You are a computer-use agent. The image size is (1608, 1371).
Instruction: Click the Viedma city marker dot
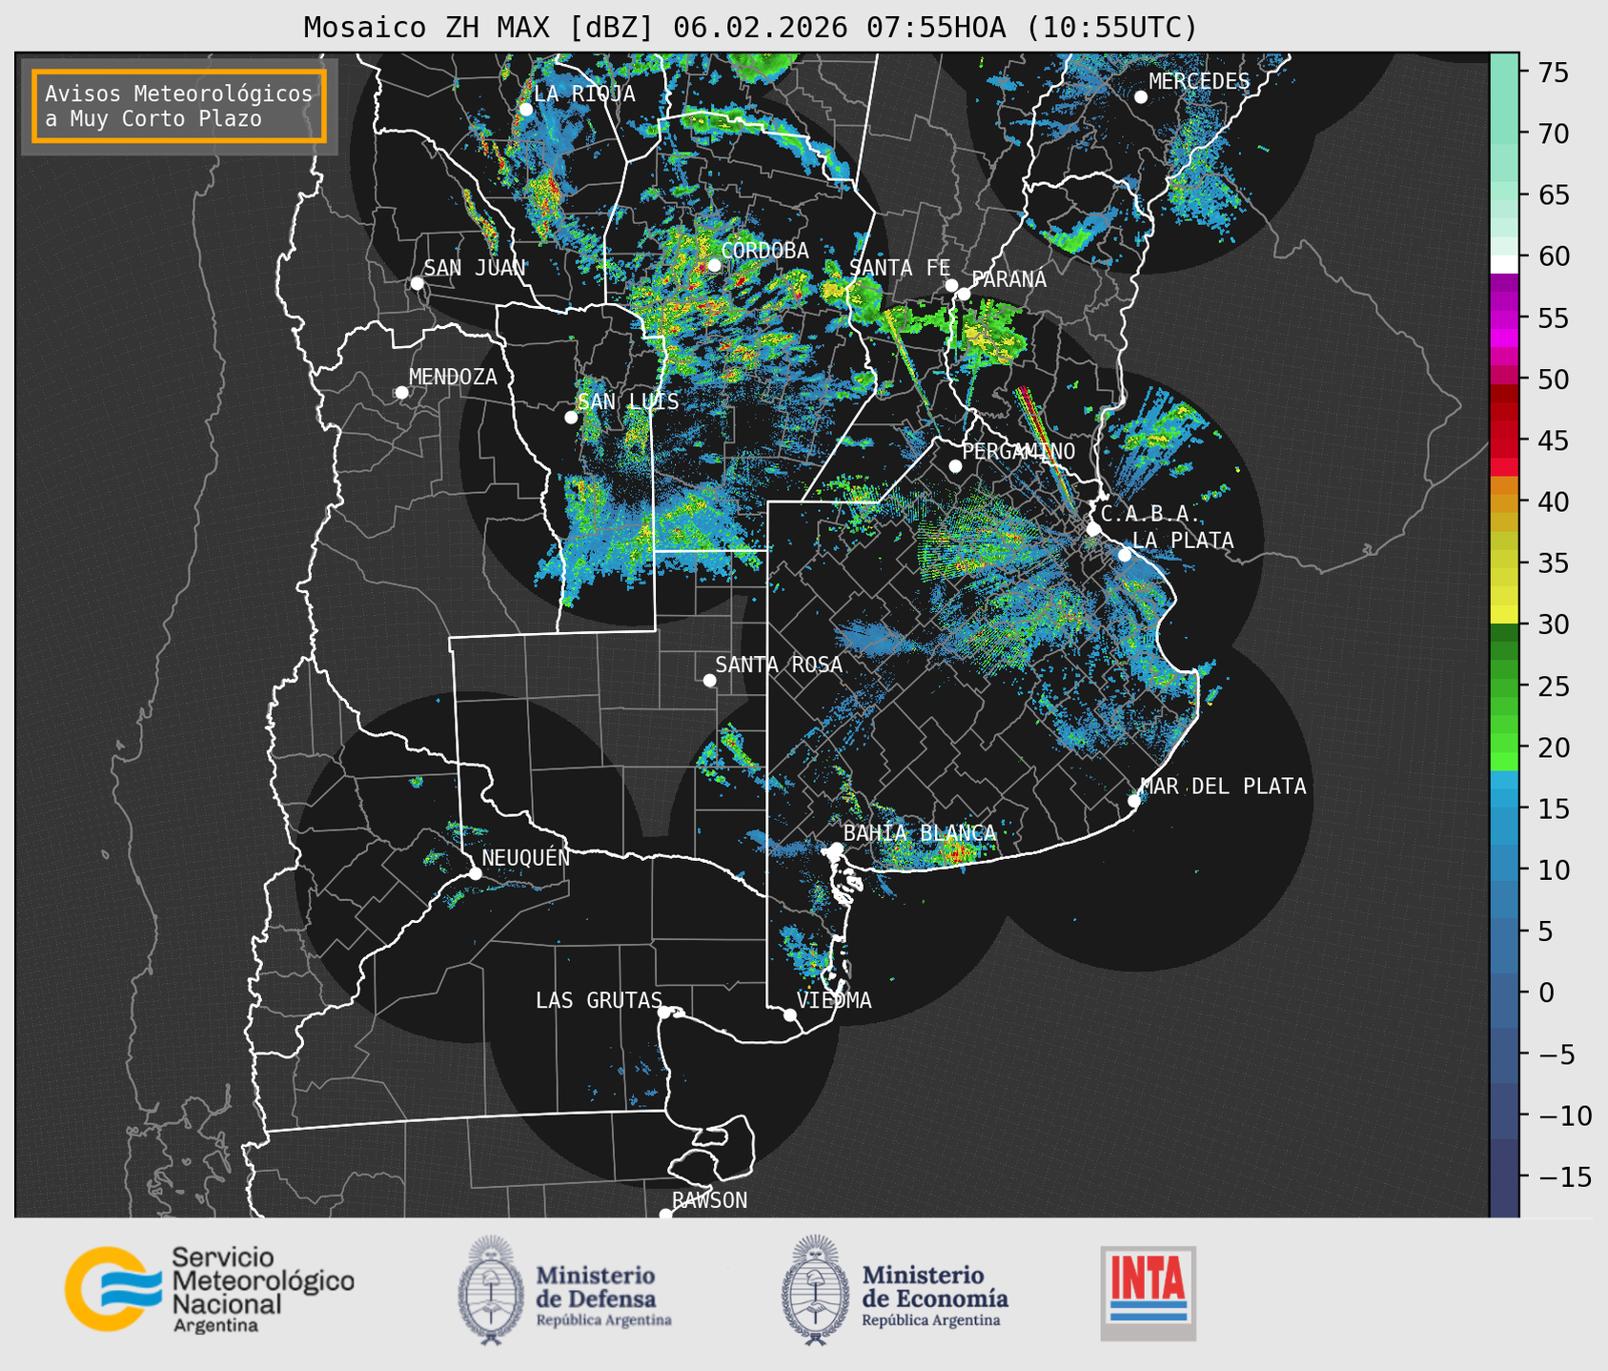coord(790,1015)
